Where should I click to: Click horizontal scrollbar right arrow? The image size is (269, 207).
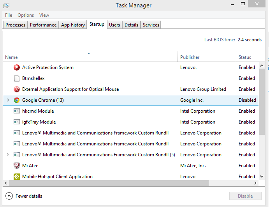click(x=255, y=183)
